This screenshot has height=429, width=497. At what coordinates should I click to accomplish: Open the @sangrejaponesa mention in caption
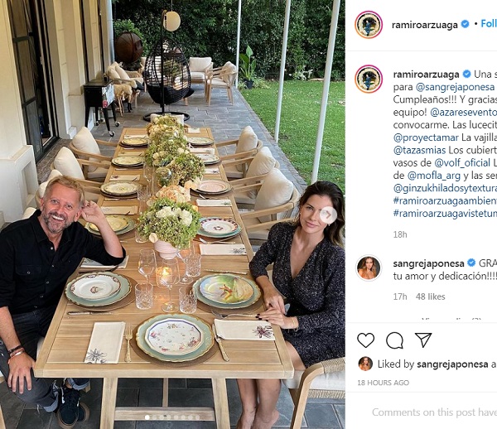coord(455,87)
